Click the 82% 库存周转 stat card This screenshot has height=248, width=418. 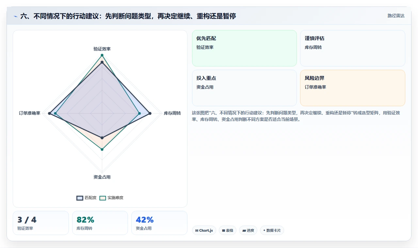[x=100, y=223]
